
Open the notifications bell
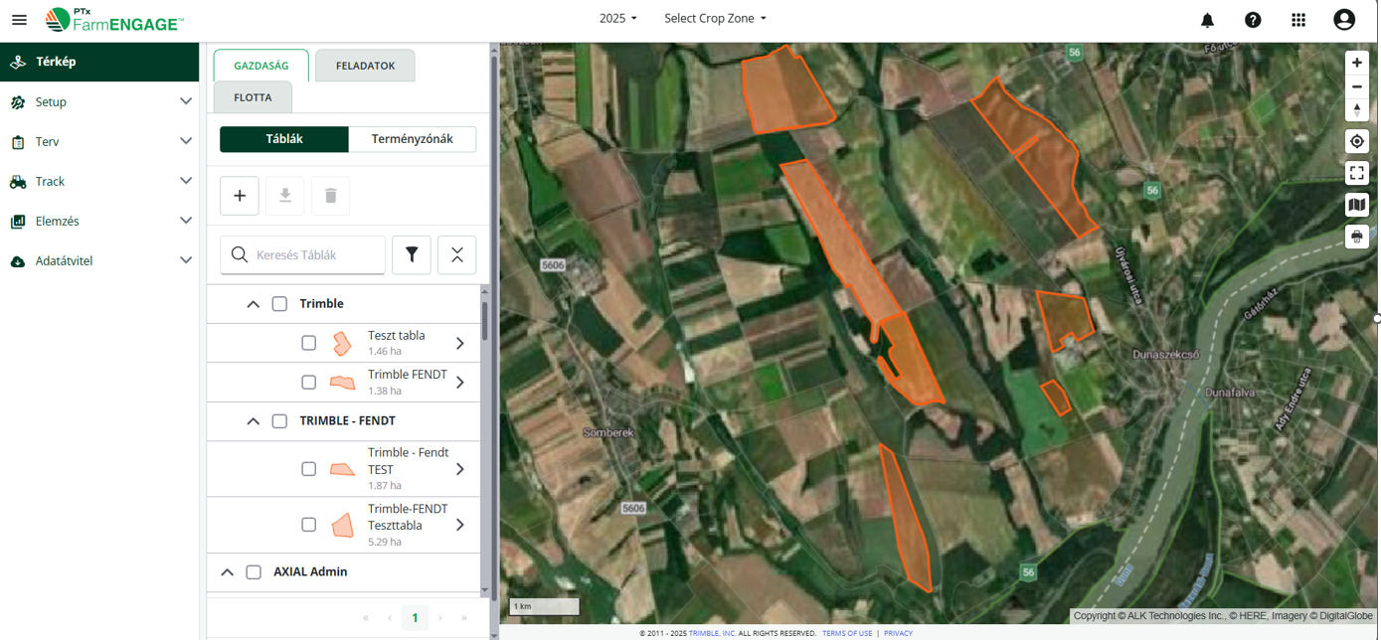tap(1207, 20)
